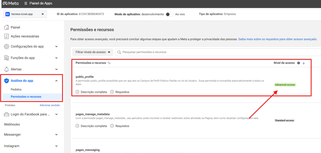Click the Painel home icon
This screenshot has height=153, width=321.
tap(7, 27)
